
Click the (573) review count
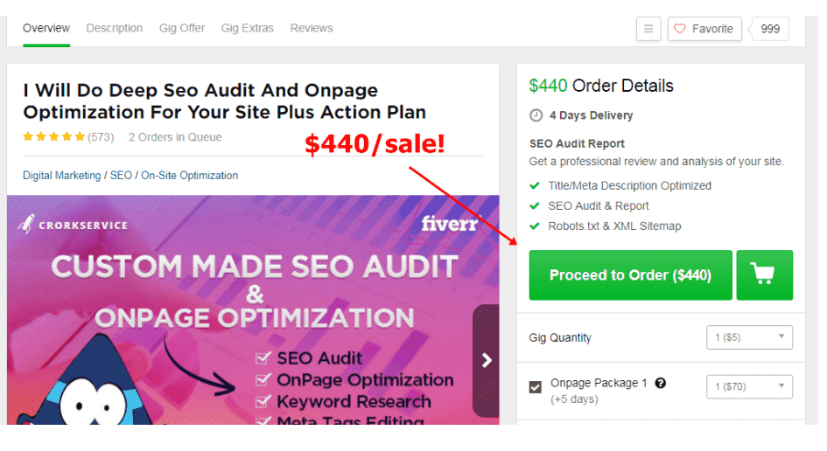101,137
